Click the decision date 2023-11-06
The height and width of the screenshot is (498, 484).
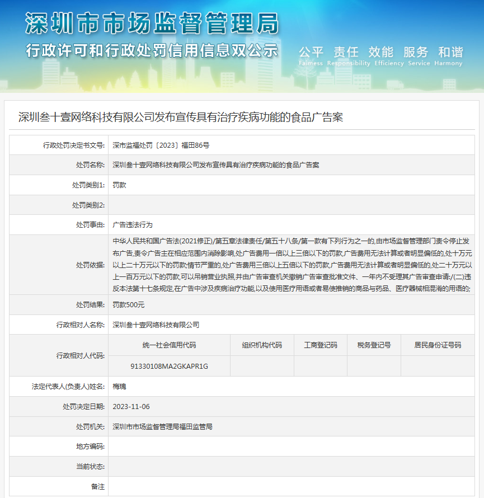point(131,407)
